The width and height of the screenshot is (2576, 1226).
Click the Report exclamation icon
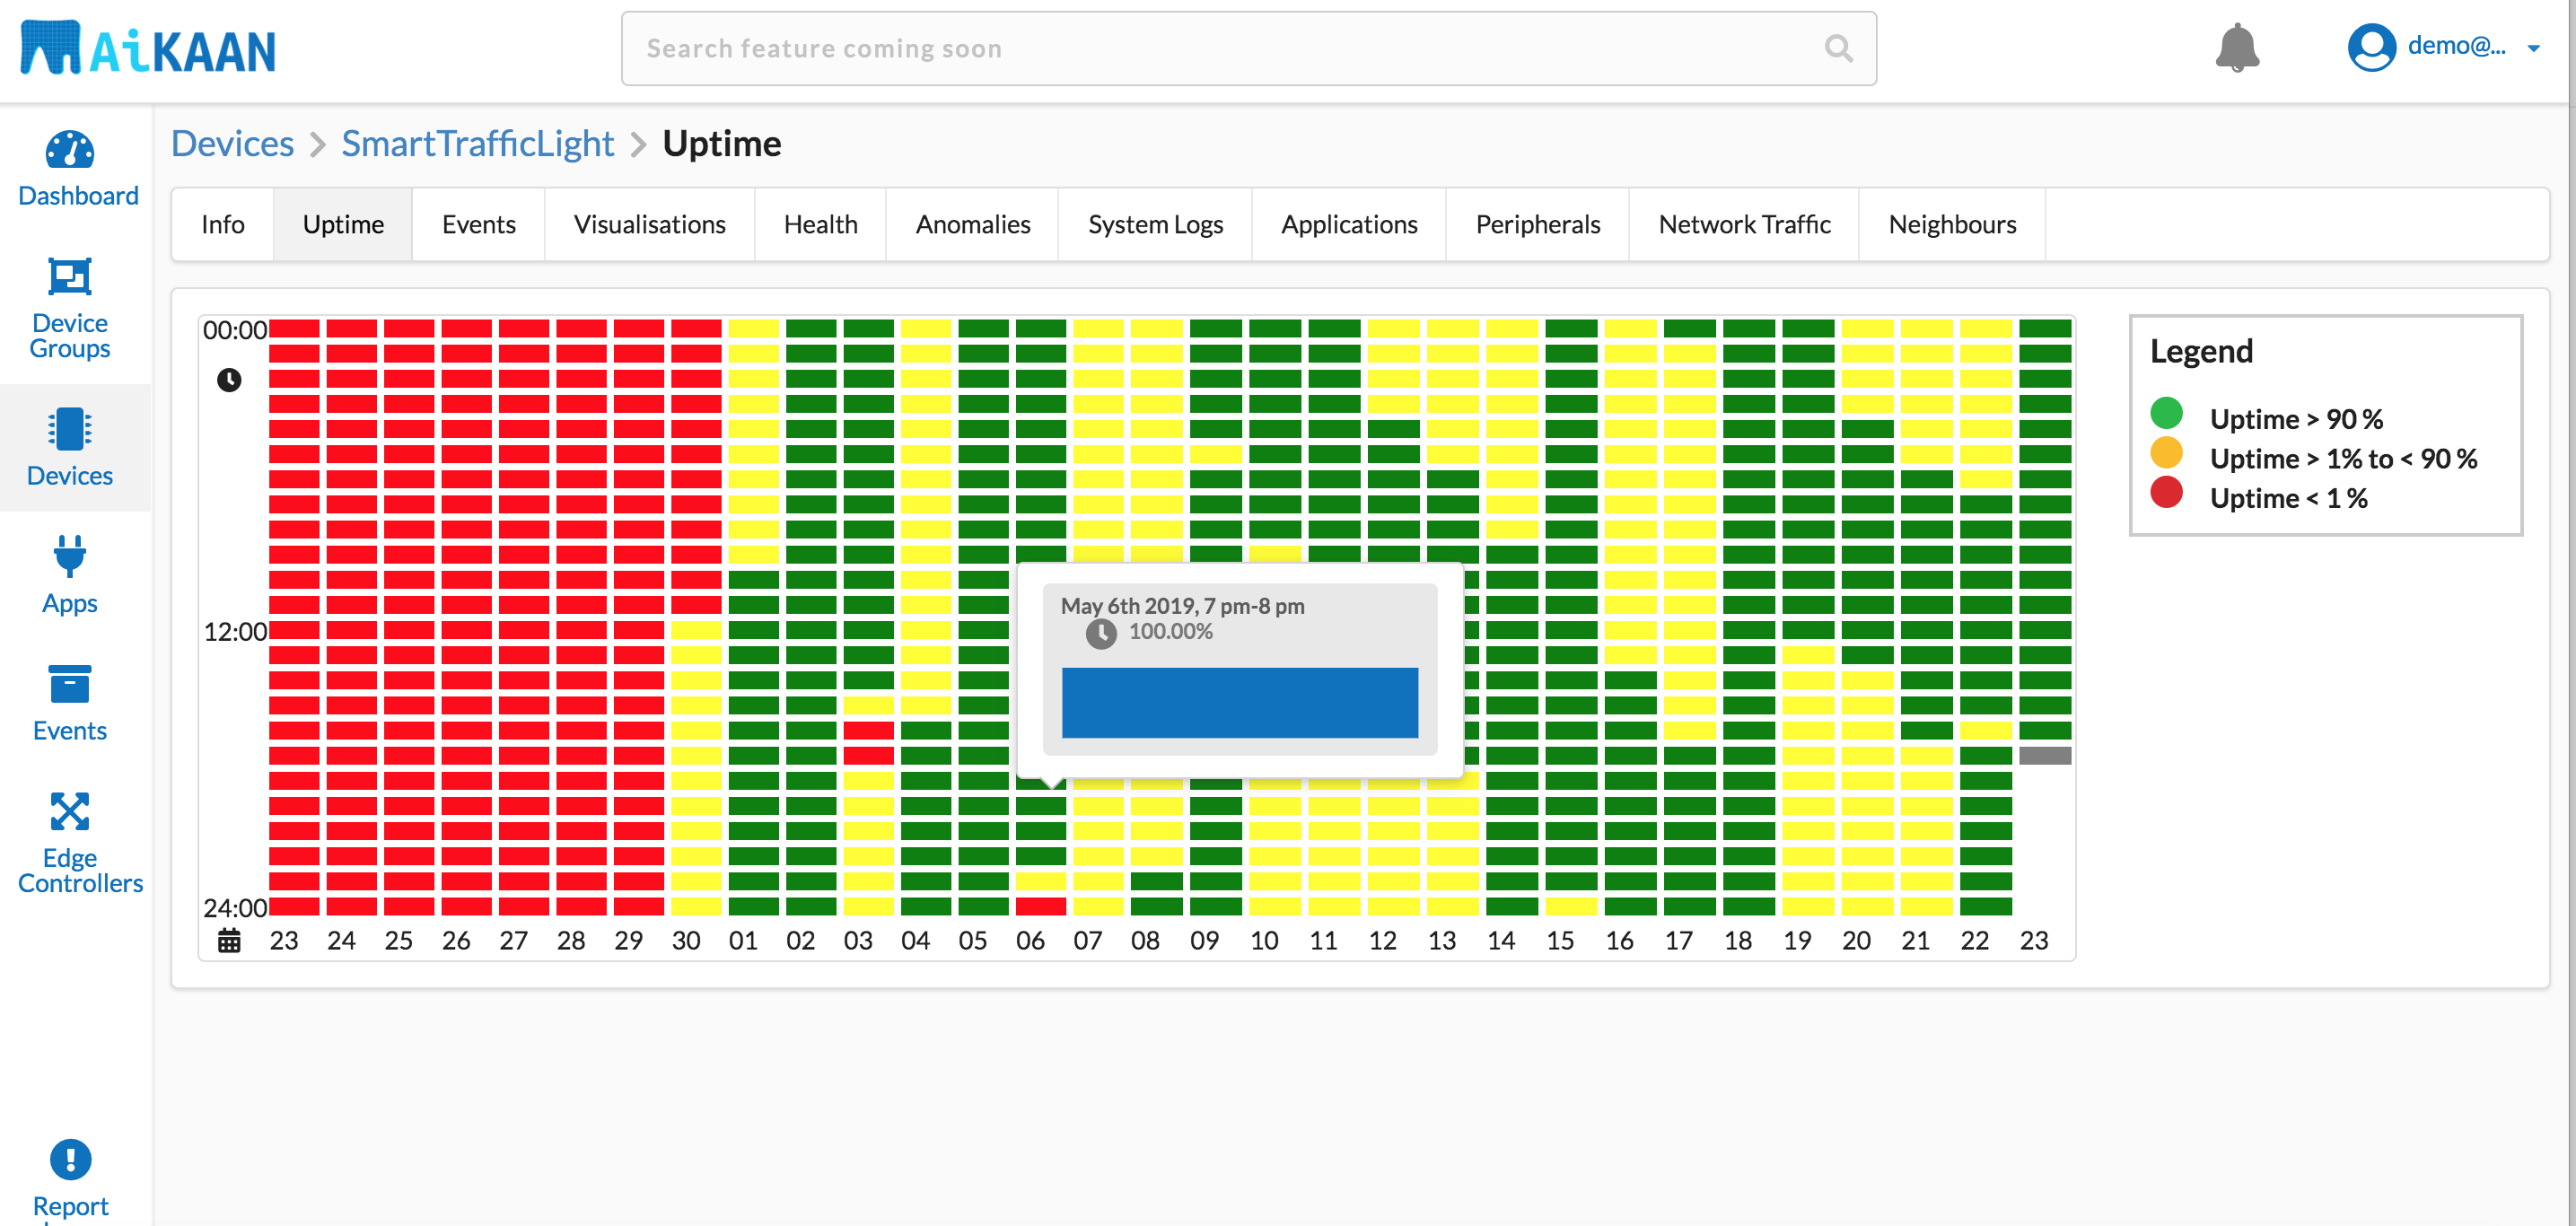click(x=70, y=1159)
